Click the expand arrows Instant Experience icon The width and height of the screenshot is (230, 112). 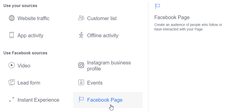tap(12, 99)
